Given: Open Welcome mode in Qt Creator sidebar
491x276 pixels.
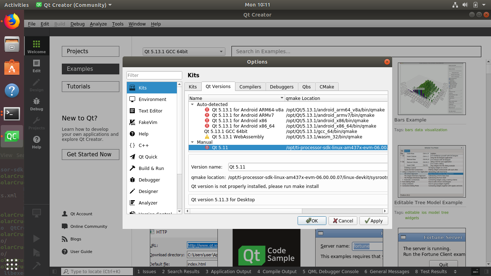Looking at the screenshot, I should point(37,46).
